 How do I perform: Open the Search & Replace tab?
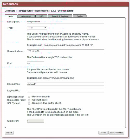coord(60,16)
